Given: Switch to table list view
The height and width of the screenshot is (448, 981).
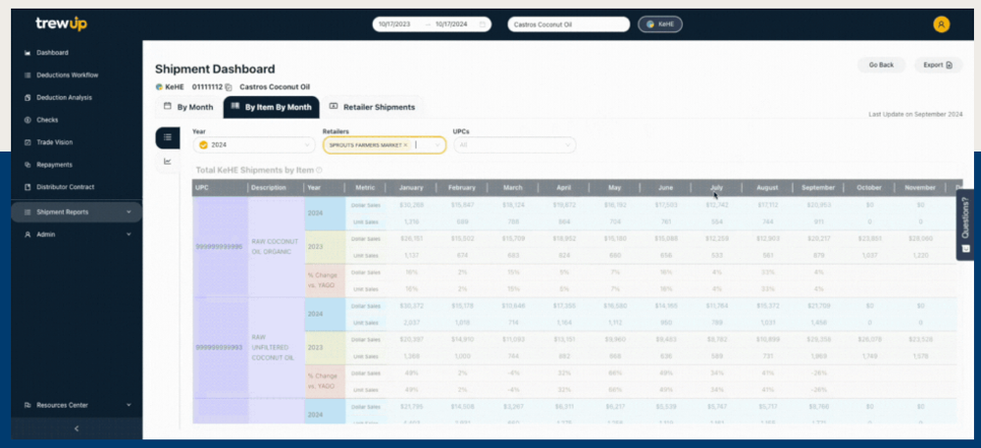Looking at the screenshot, I should pos(167,137).
